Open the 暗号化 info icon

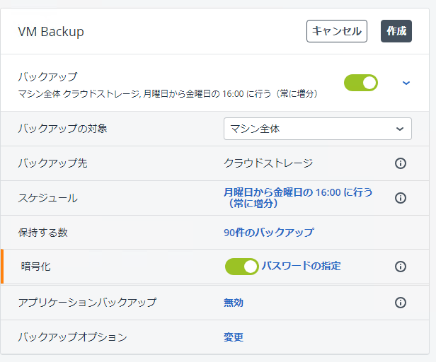[401, 267]
